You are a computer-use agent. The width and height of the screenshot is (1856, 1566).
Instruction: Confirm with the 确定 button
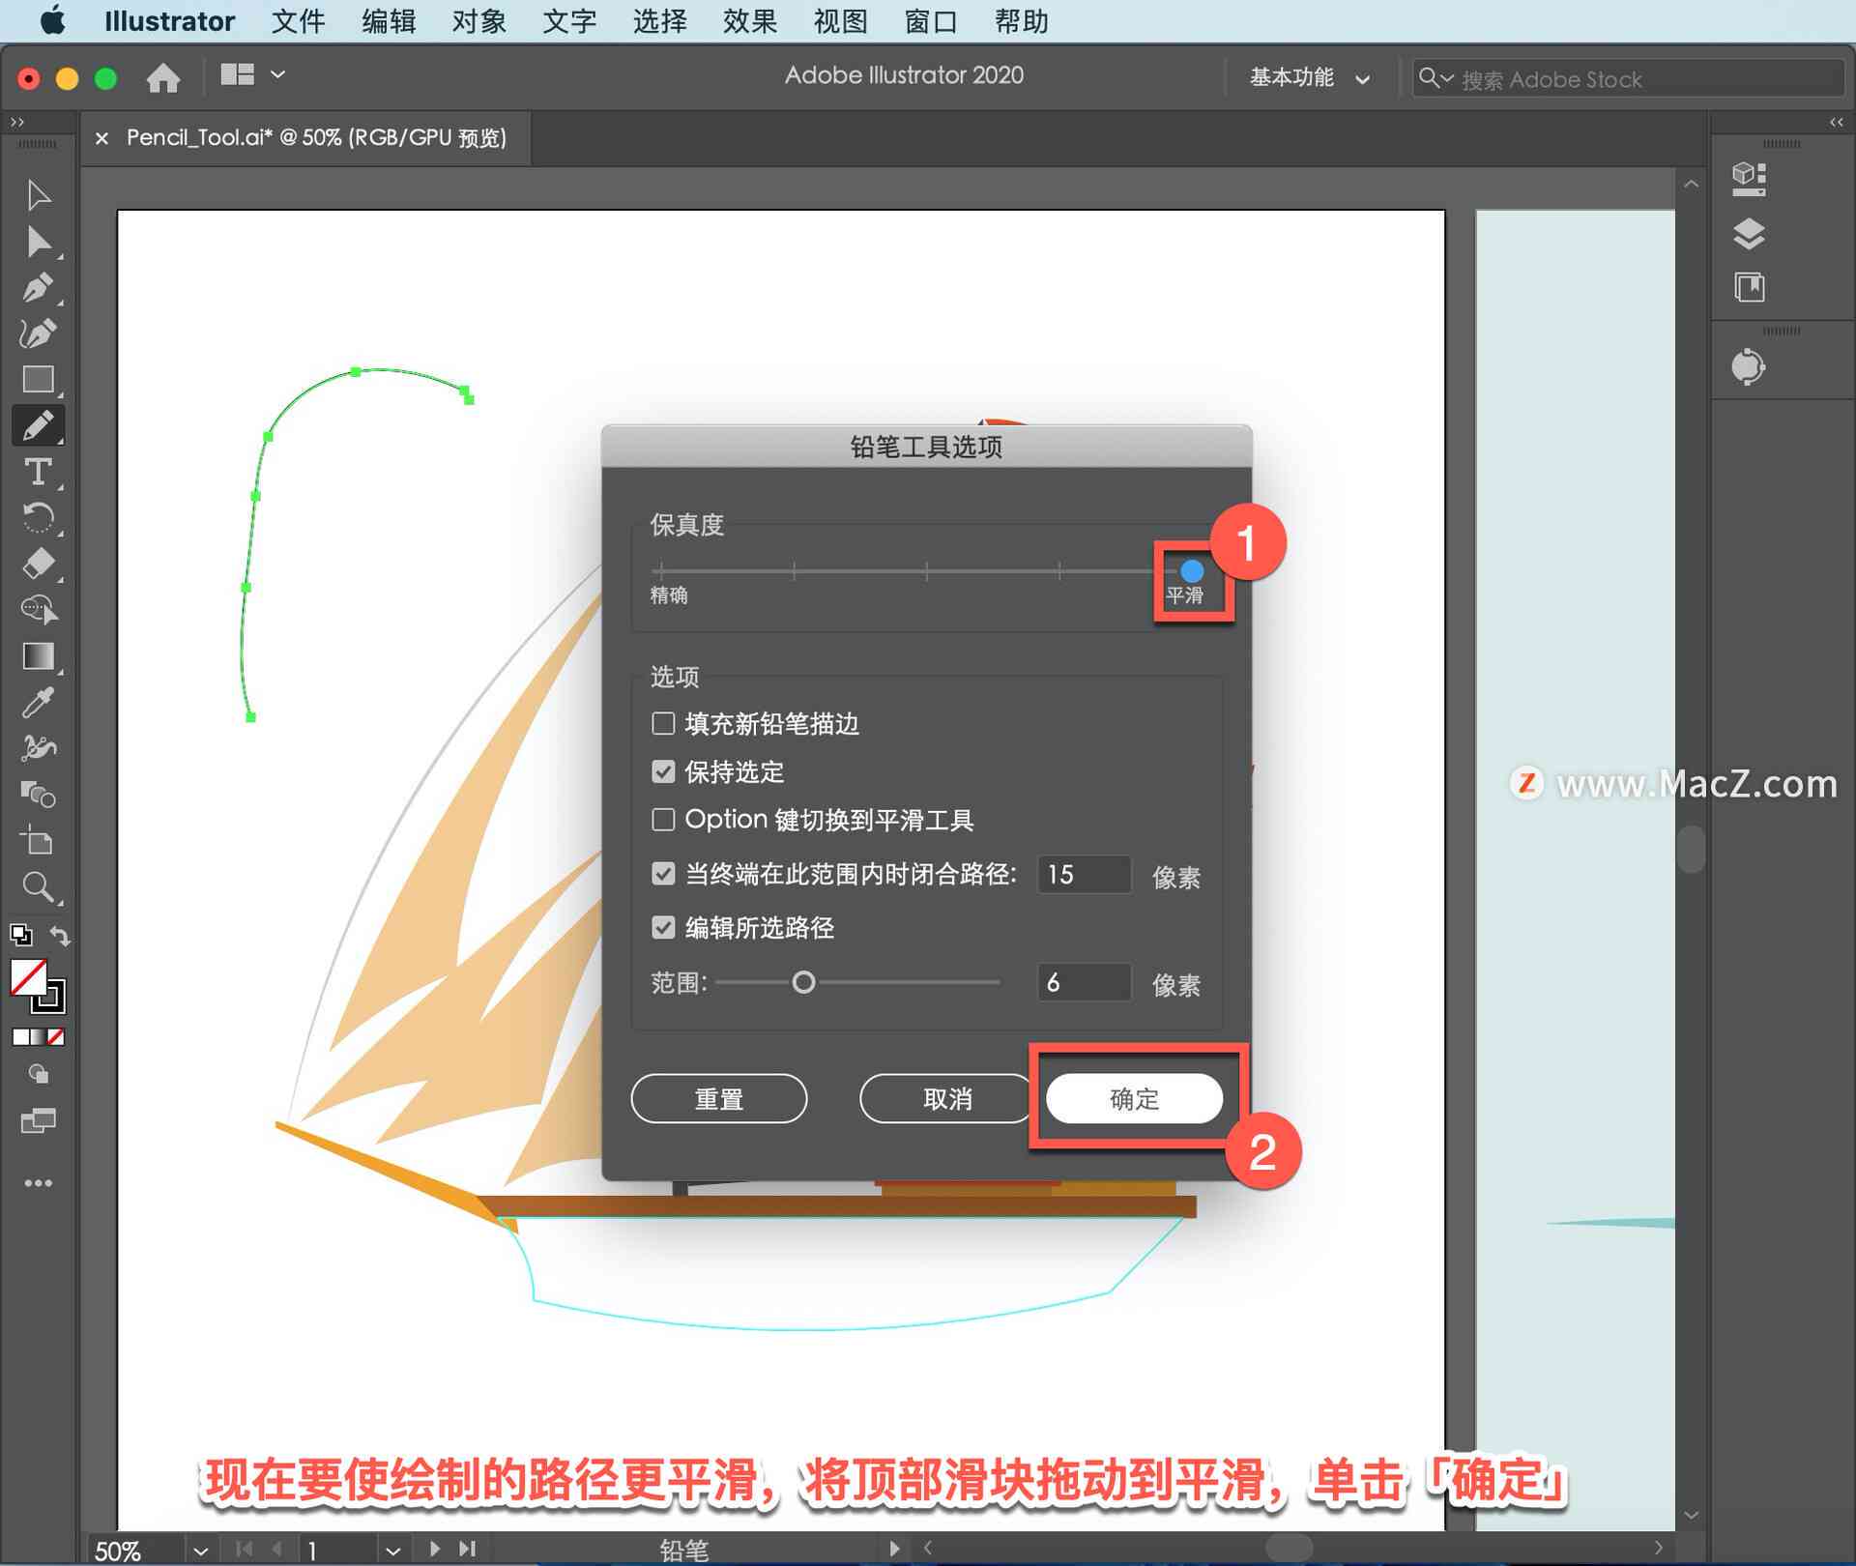[1134, 1099]
